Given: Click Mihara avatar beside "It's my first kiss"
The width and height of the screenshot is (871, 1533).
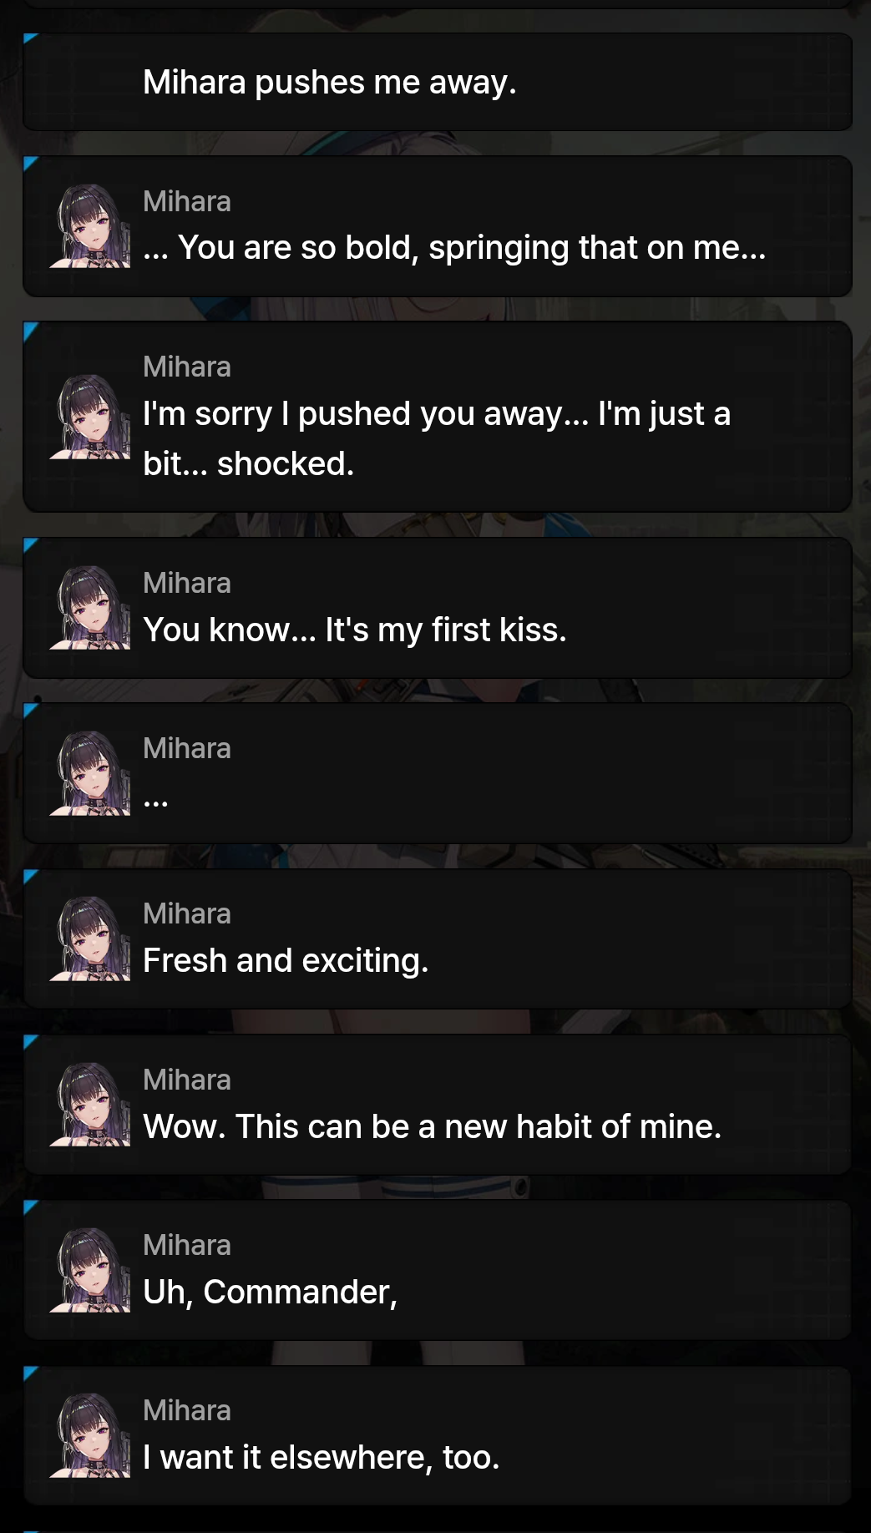Looking at the screenshot, I should [x=90, y=608].
